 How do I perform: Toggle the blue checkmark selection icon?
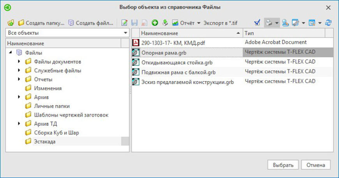[257, 23]
